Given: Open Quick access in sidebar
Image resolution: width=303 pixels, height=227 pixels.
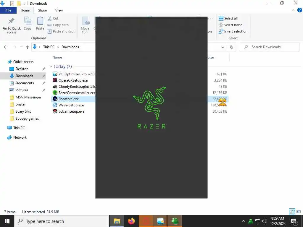Looking at the screenshot, I should point(23,62).
